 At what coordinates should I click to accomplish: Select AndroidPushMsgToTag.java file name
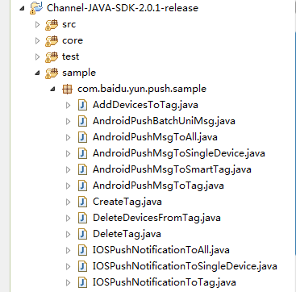(x=158, y=186)
